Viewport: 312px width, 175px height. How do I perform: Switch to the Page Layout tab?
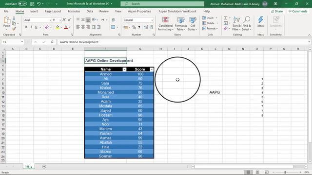[x=53, y=11]
